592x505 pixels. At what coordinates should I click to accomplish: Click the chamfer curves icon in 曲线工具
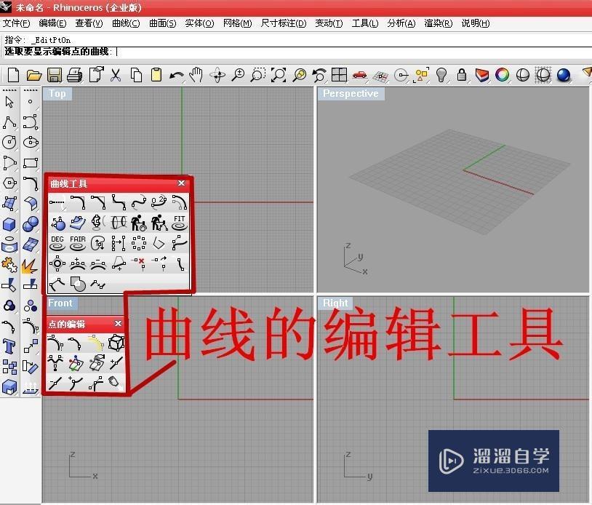[98, 202]
